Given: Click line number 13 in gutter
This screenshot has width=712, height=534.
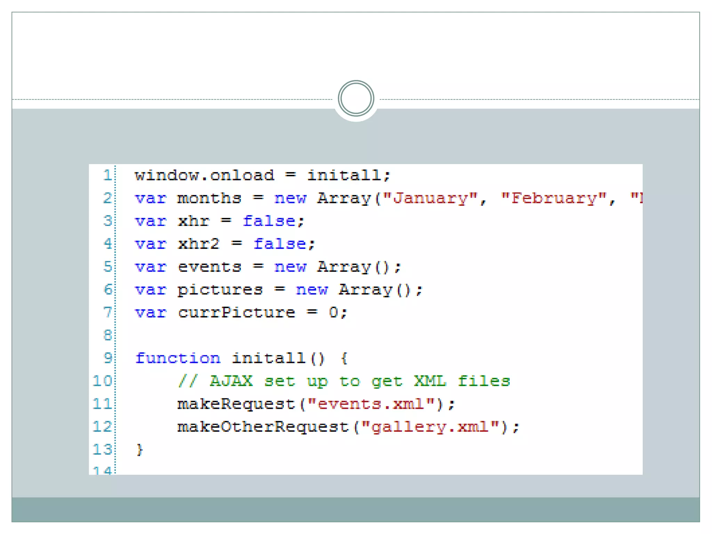Looking at the screenshot, I should [102, 450].
